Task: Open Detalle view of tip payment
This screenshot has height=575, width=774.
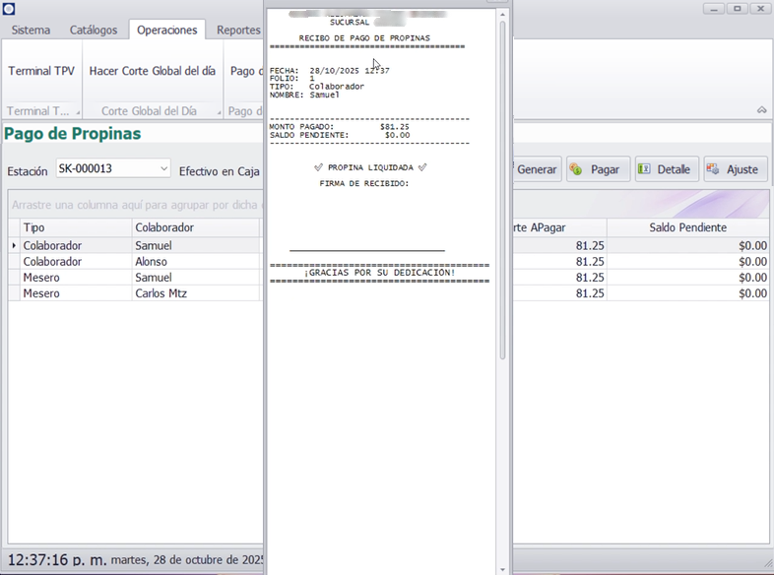Action: (666, 169)
